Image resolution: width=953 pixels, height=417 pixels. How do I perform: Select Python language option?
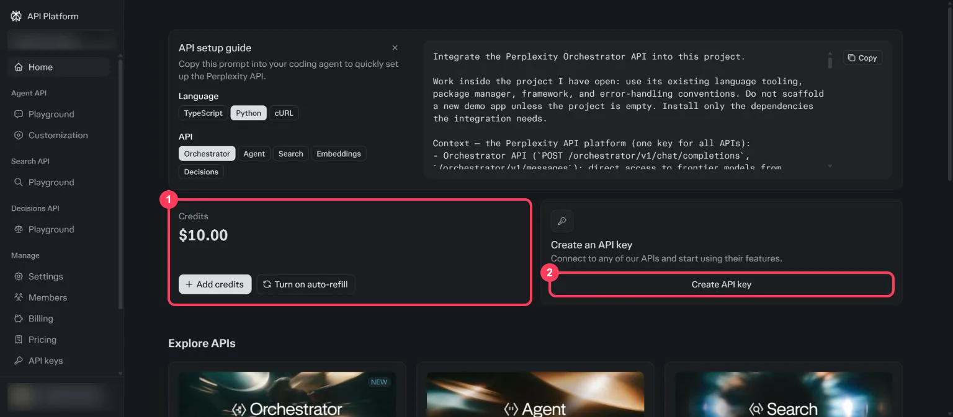point(248,113)
